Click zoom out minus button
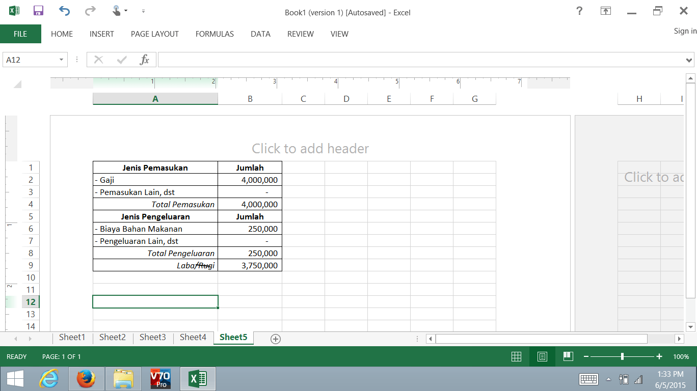 tap(586, 357)
